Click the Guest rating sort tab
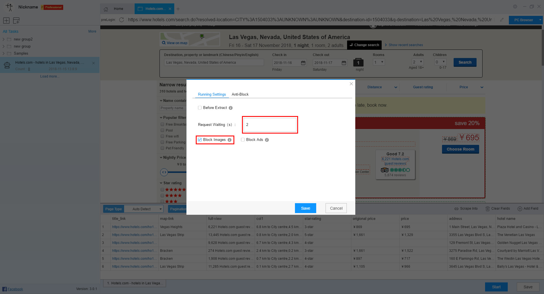Screen dimensions: 544x294 (x=423, y=87)
